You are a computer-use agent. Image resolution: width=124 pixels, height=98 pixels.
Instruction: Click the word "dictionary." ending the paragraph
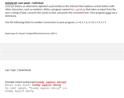pyautogui.click(x=11, y=16)
